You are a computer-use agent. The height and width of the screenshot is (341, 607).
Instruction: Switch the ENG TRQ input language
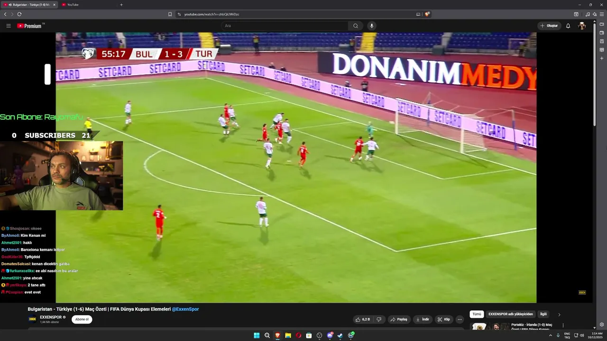[567, 335]
